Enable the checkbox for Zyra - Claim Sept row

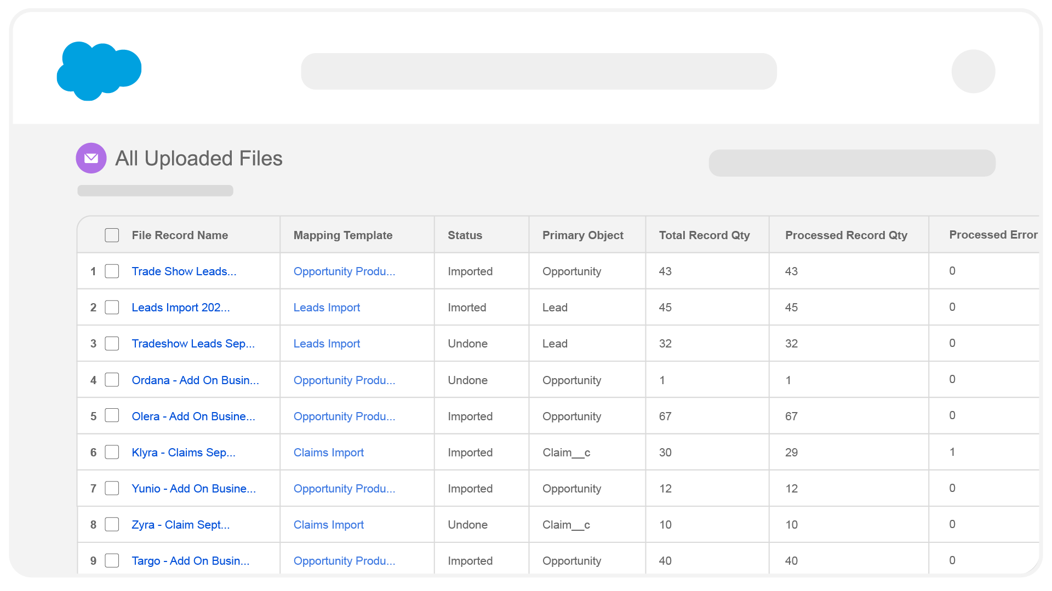coord(111,524)
